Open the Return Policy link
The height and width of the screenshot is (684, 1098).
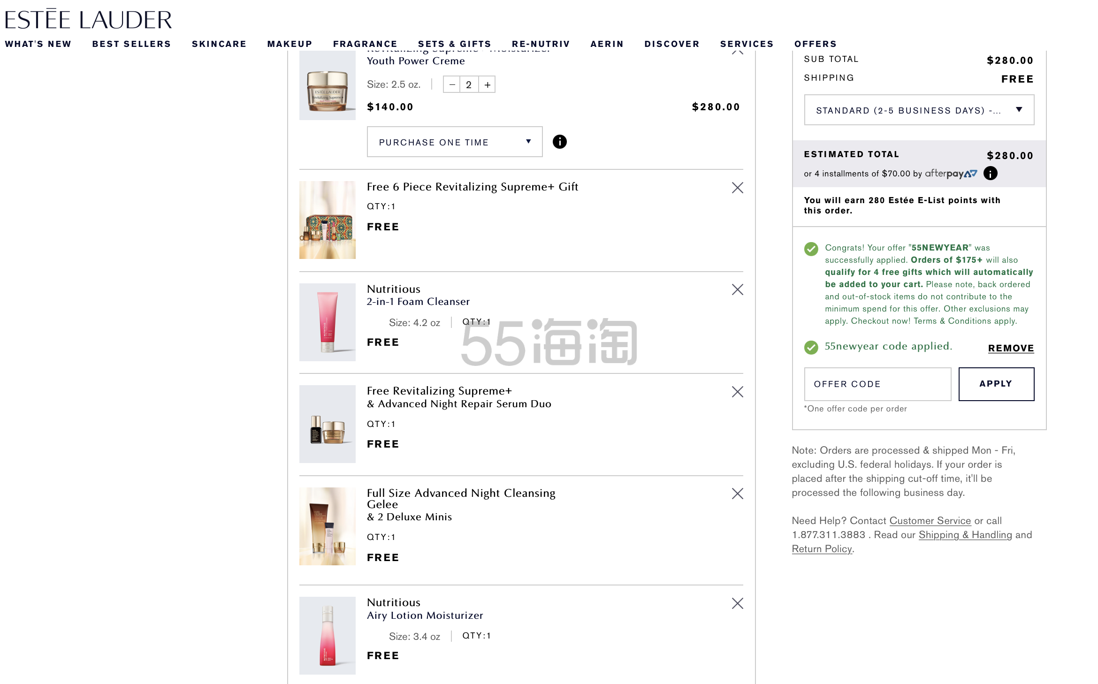pos(822,549)
